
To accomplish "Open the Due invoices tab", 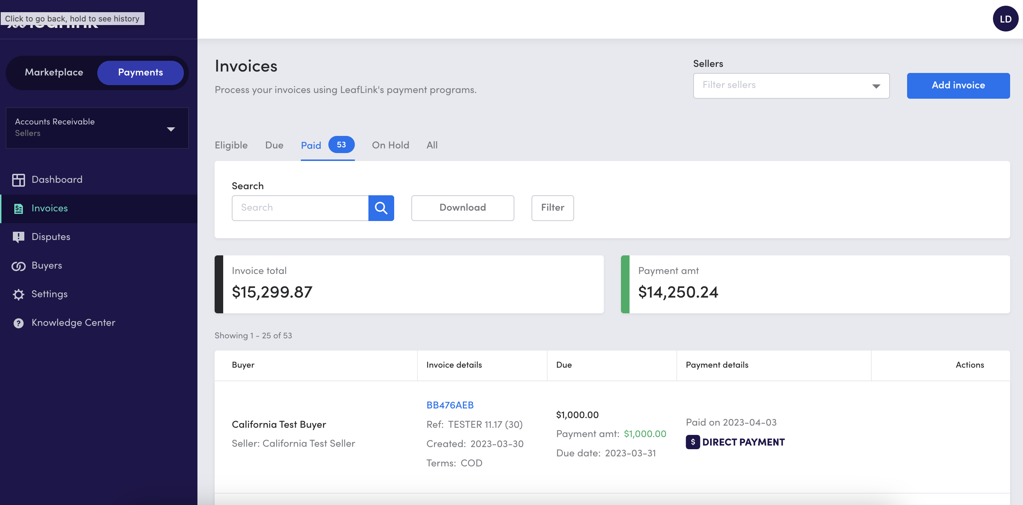I will [x=274, y=145].
